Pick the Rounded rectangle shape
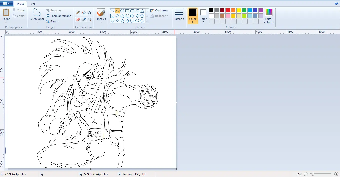The image size is (340, 177). click(132, 11)
